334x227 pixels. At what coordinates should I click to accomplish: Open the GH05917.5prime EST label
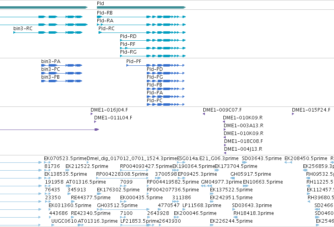tap(251, 174)
